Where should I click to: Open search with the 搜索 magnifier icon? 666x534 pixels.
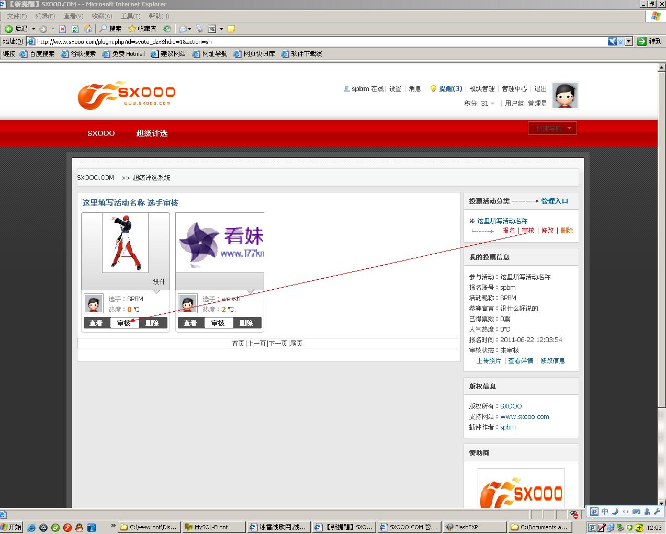(x=102, y=29)
